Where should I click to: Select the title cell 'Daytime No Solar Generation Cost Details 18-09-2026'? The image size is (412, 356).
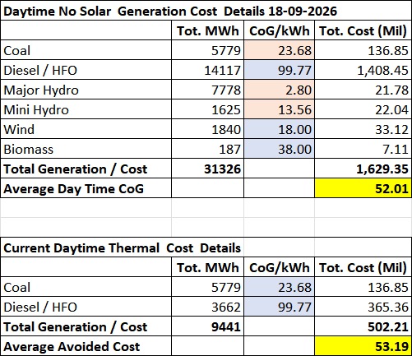click(x=206, y=12)
